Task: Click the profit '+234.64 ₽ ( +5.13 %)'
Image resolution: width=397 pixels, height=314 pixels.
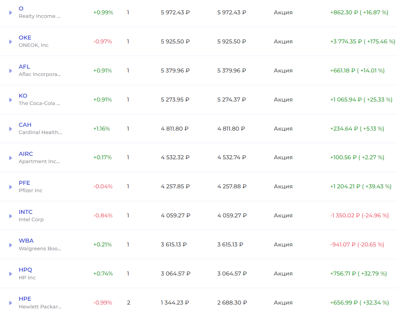Action: [357, 128]
